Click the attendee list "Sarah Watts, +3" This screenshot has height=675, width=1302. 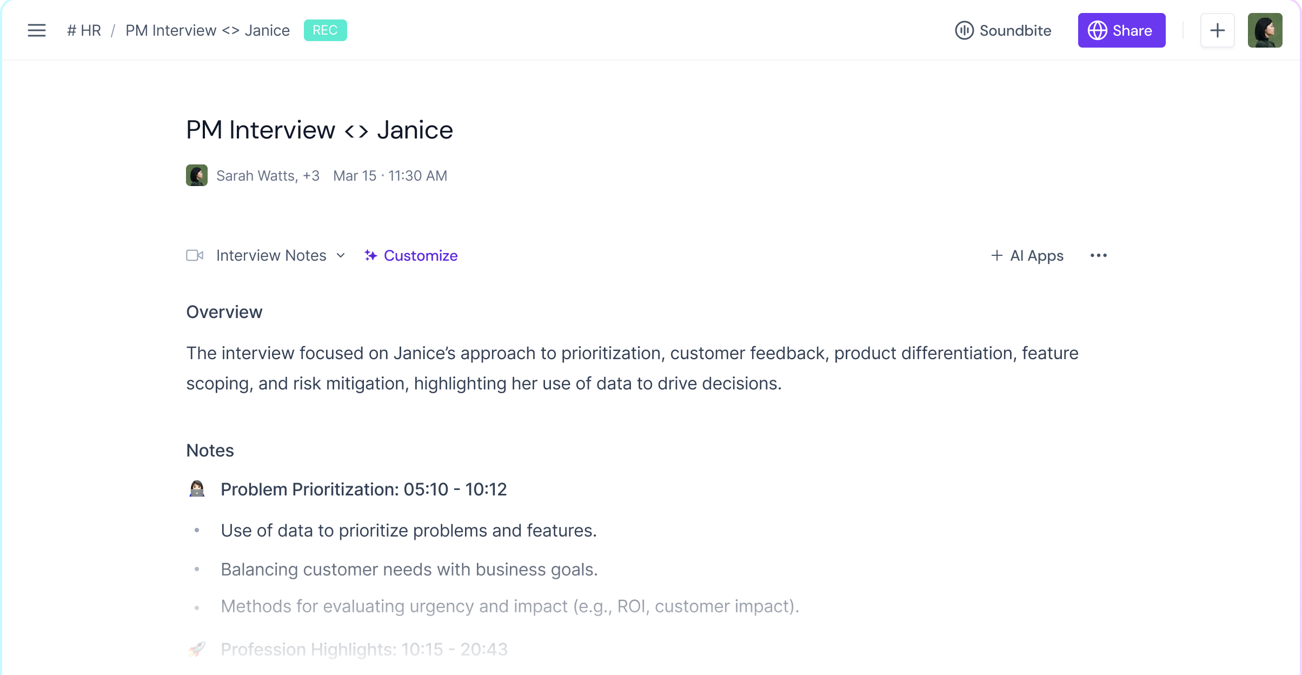click(268, 175)
